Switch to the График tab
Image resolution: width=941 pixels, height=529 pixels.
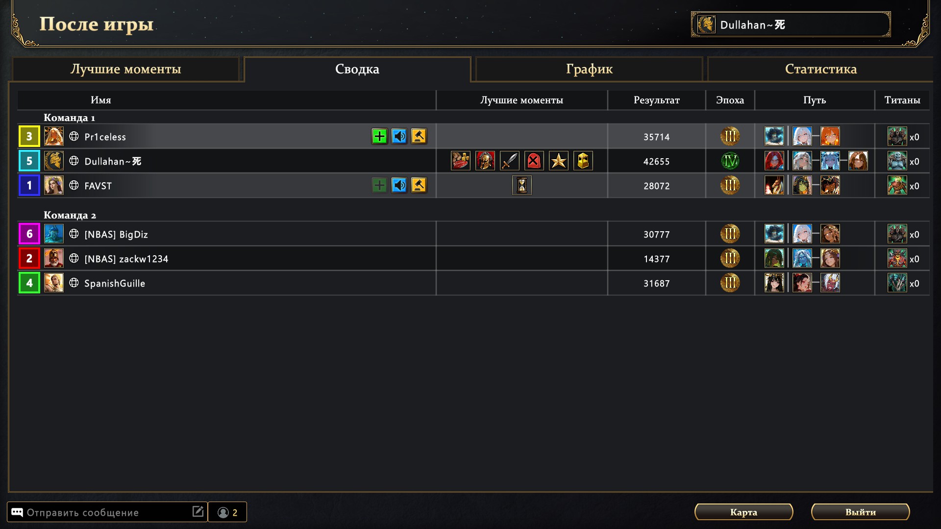click(589, 69)
